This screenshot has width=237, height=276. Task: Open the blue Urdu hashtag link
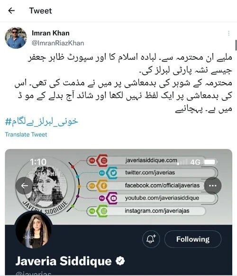(42, 122)
